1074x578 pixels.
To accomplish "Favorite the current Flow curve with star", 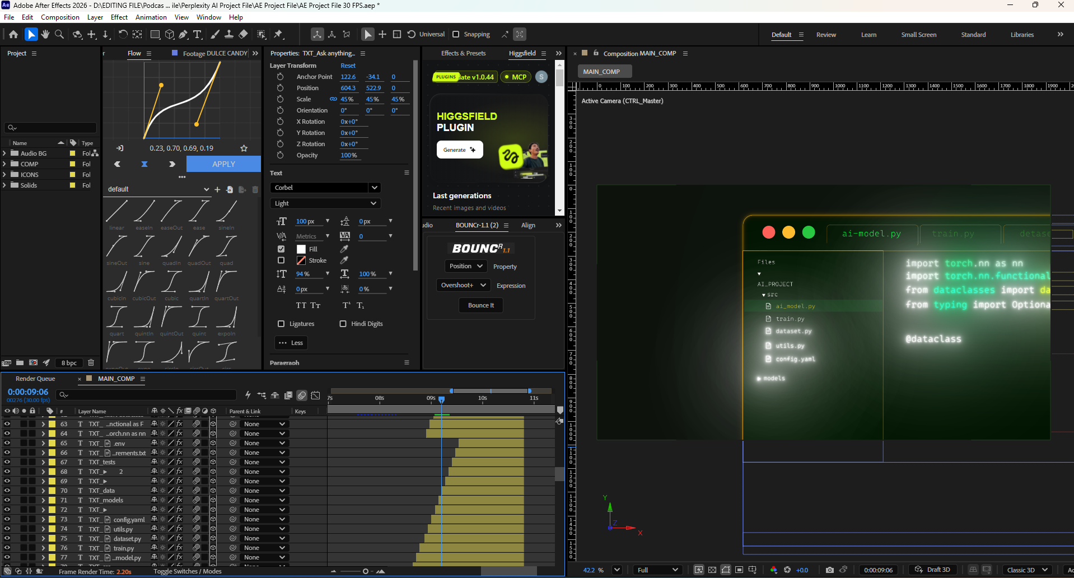I will click(244, 148).
